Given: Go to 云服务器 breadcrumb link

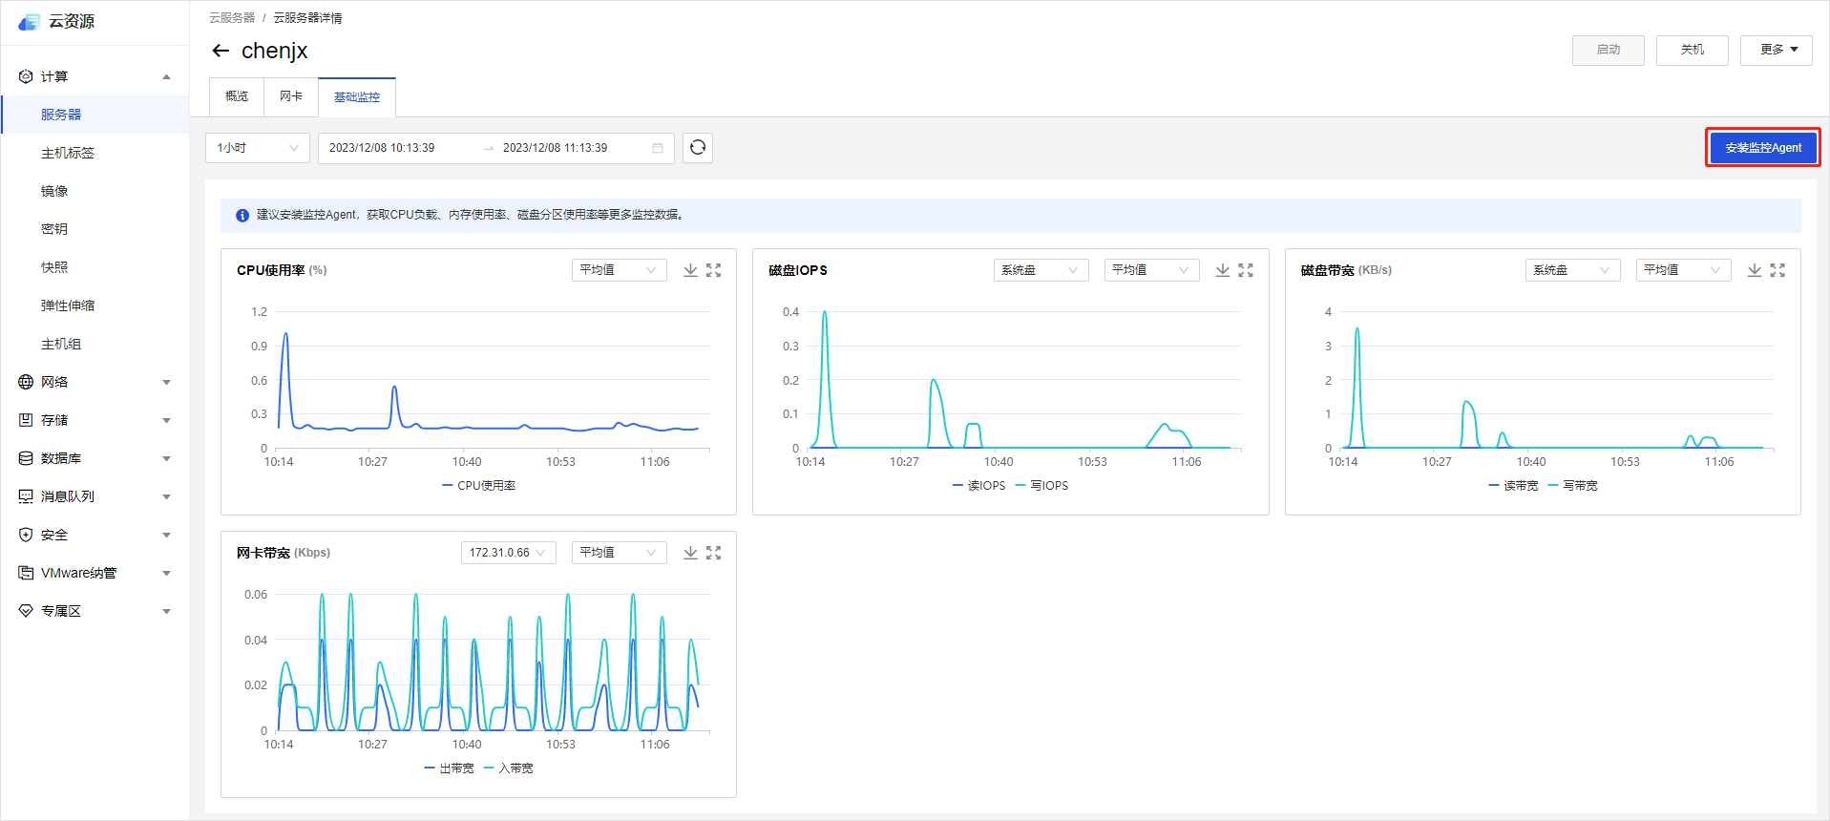Looking at the screenshot, I should point(232,18).
